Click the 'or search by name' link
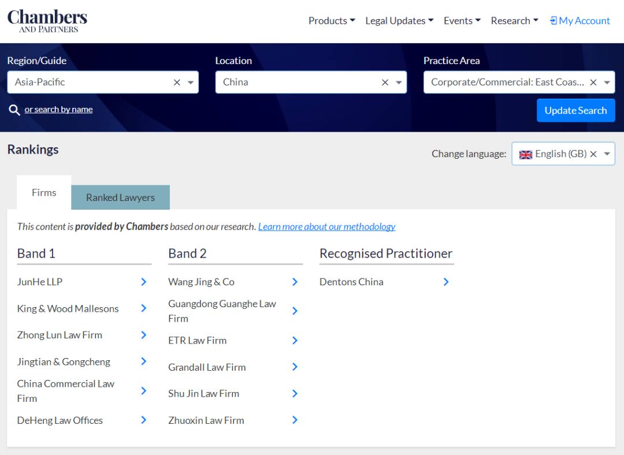 point(58,109)
